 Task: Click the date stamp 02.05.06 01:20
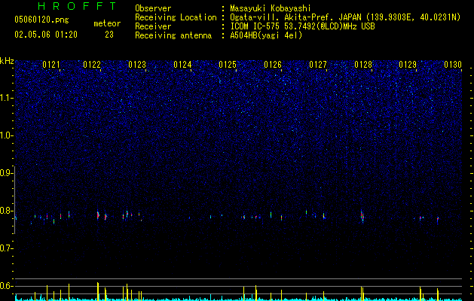(x=46, y=35)
